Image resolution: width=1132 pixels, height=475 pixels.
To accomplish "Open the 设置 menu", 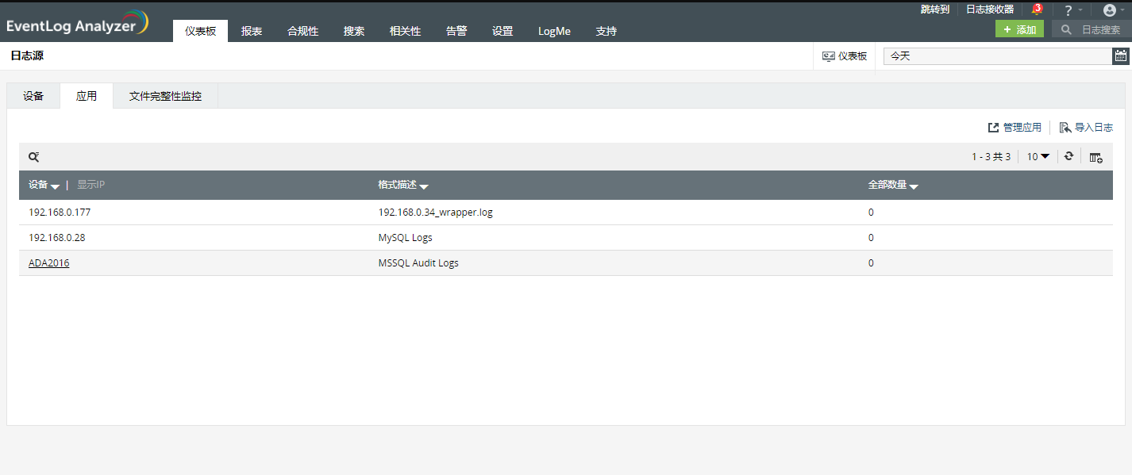I will [x=502, y=31].
